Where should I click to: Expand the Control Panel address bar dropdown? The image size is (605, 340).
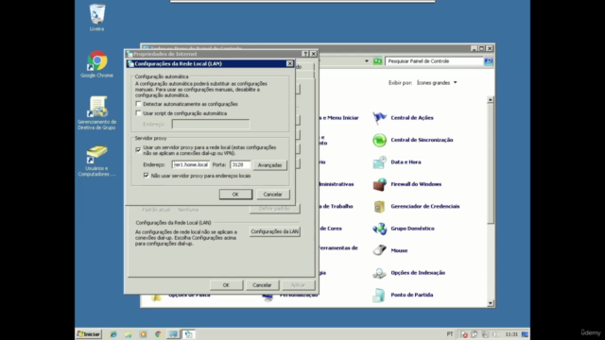tap(367, 61)
